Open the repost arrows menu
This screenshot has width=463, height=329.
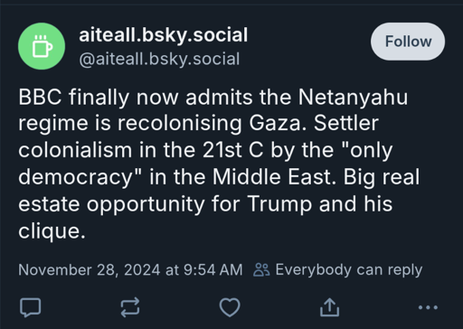point(130,307)
